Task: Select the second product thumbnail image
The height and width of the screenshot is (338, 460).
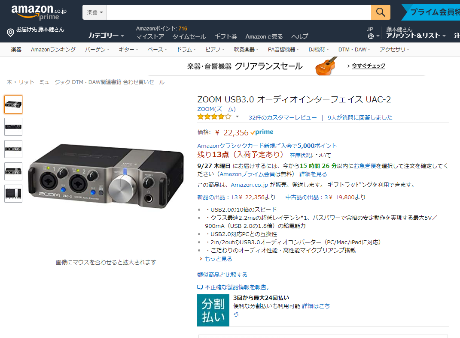Action: [x=13, y=127]
